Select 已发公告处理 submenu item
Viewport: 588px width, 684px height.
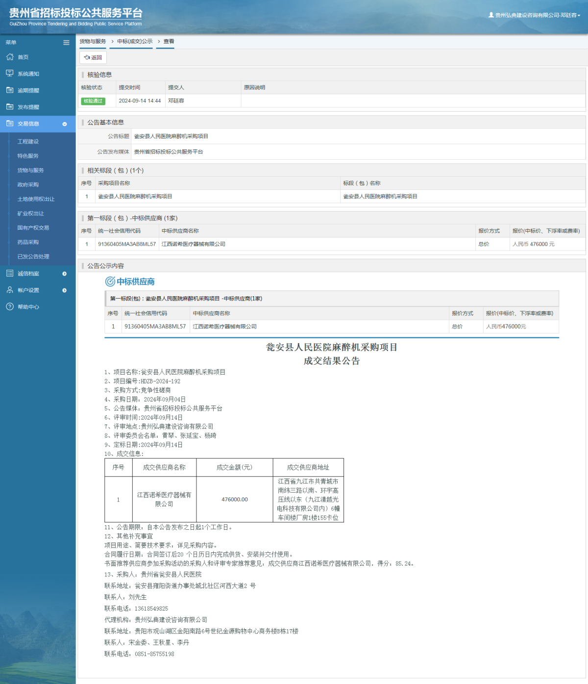33,257
